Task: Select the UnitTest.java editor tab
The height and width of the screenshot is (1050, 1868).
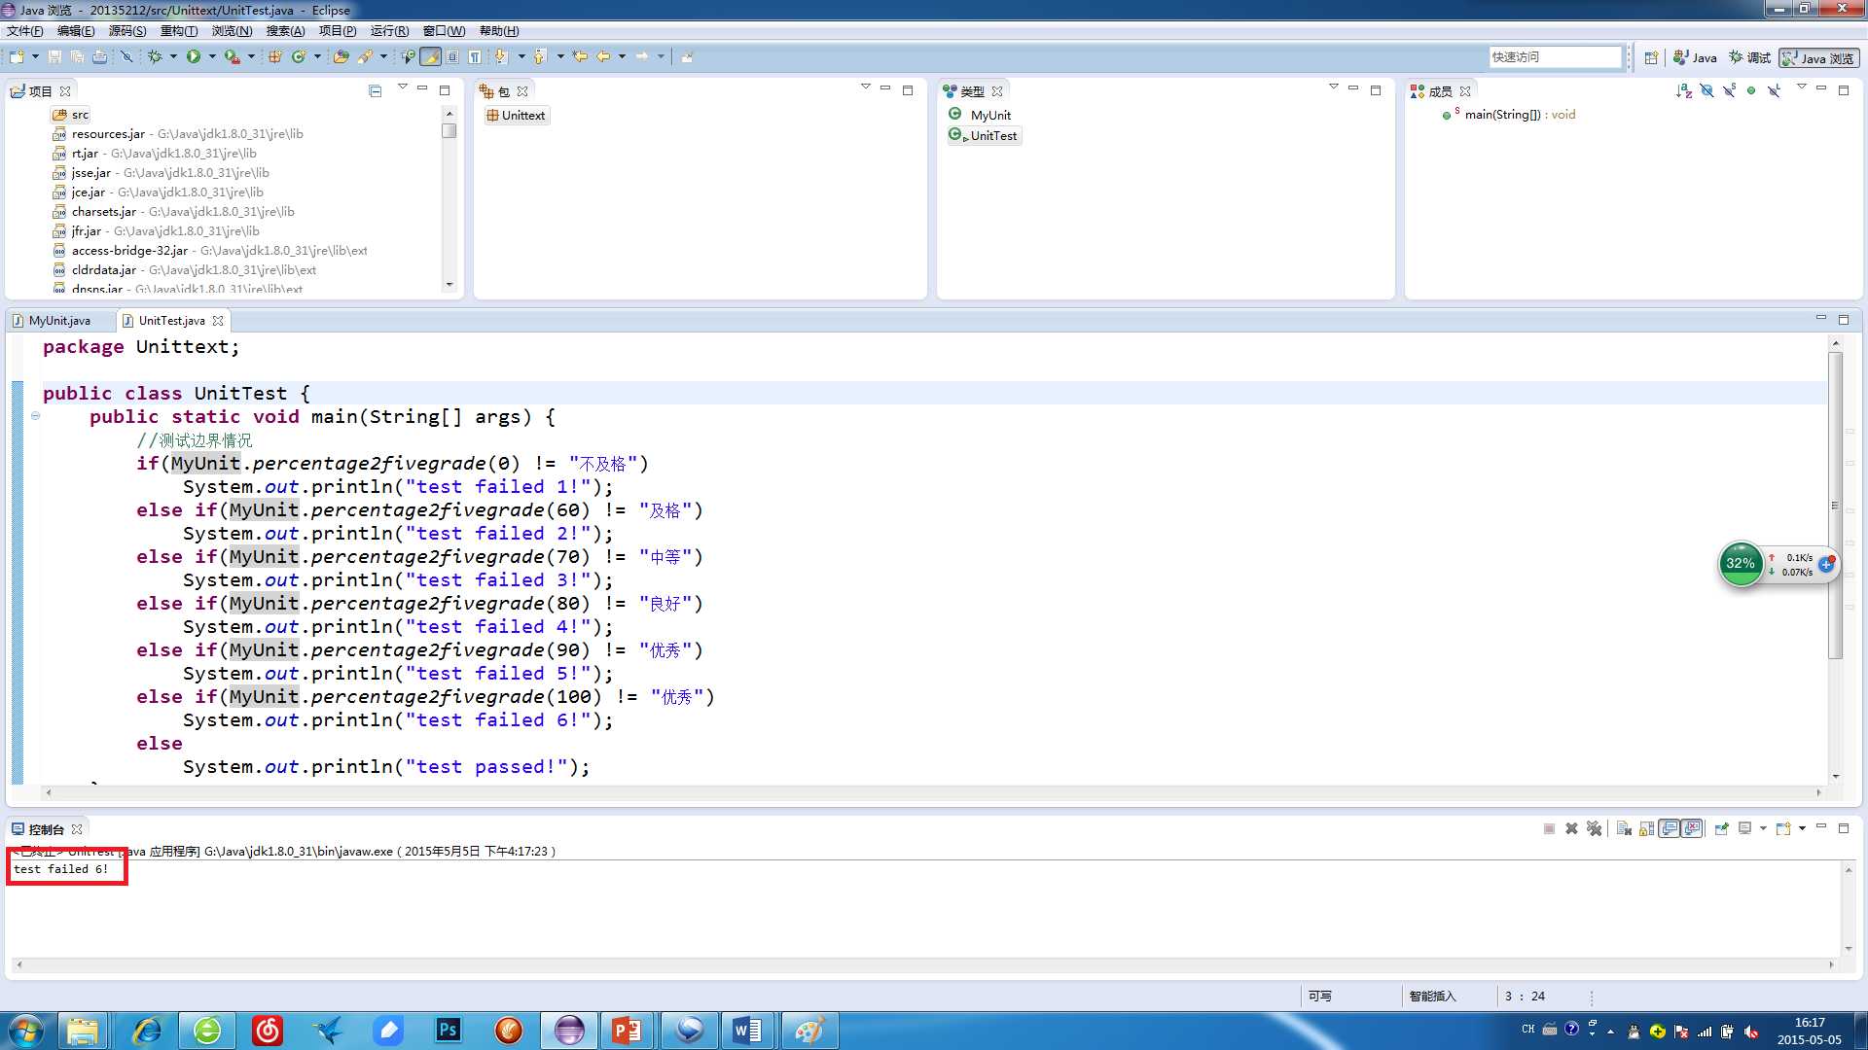Action: pyautogui.click(x=172, y=321)
